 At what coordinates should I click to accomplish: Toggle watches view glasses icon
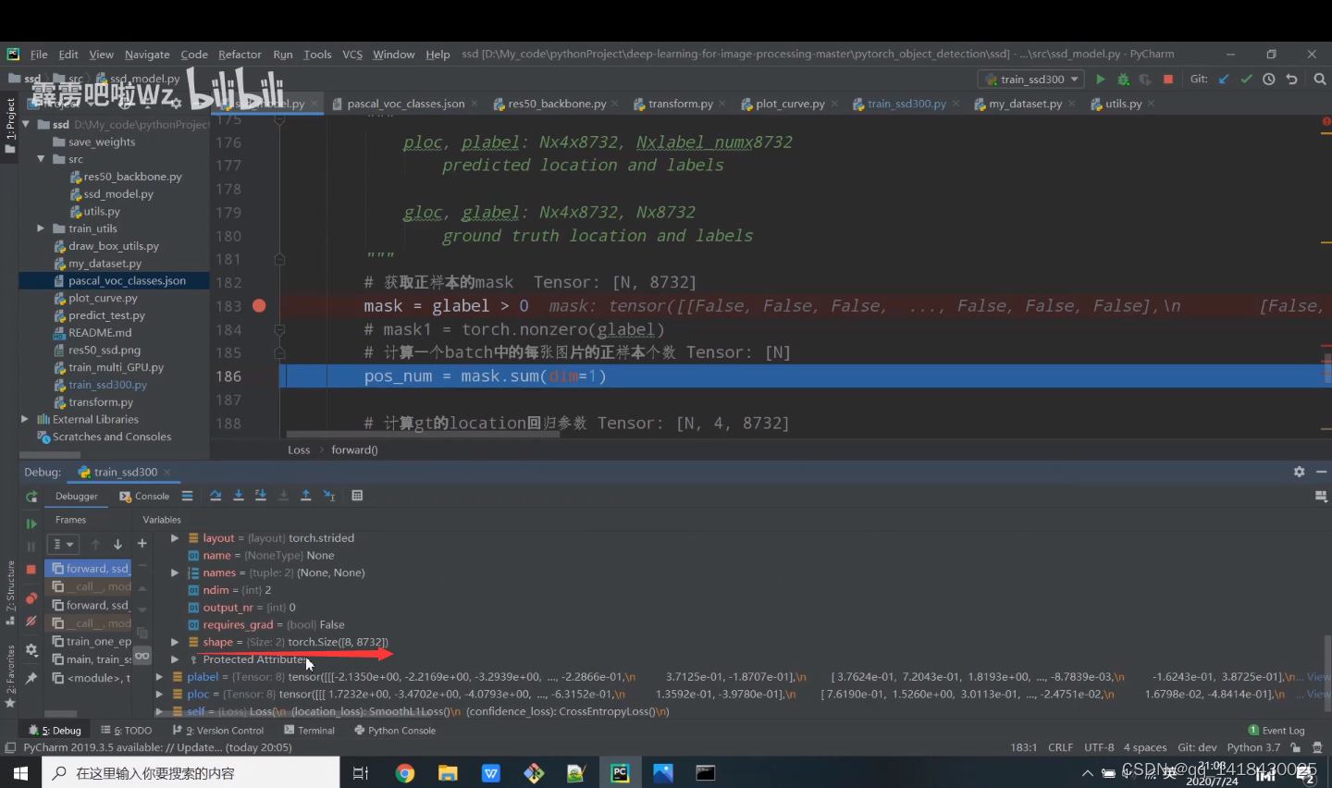pyautogui.click(x=142, y=656)
